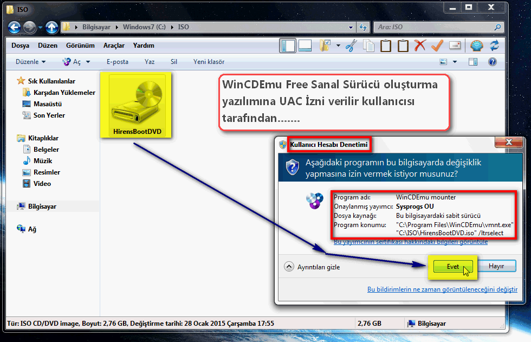Open the Dosya menu
Viewport: 531px width, 342px height.
[x=21, y=46]
